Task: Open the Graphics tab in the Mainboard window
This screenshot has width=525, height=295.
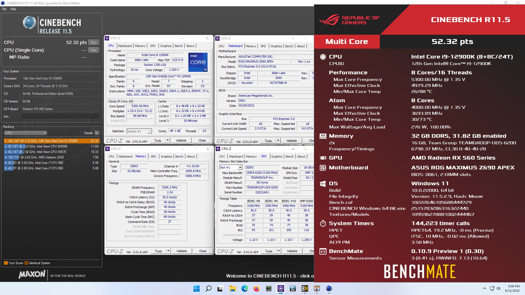Action: tap(276, 46)
